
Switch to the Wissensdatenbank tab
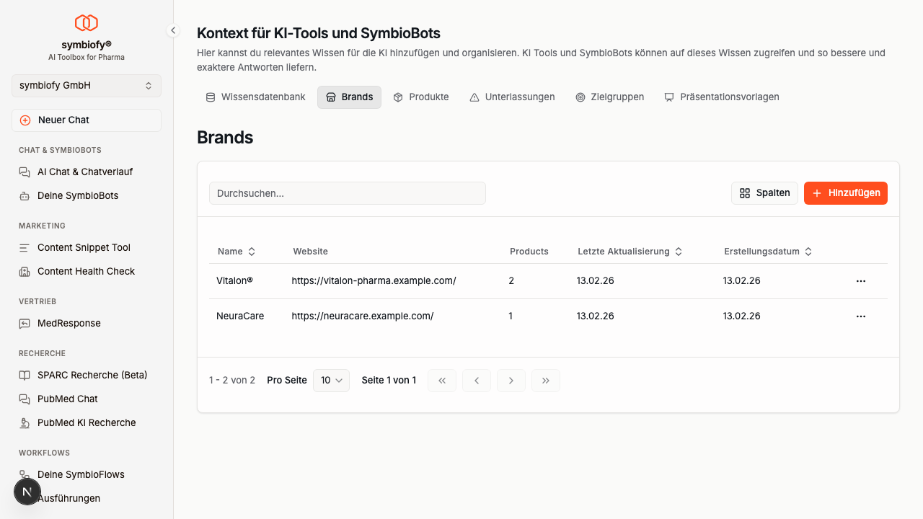click(x=256, y=97)
